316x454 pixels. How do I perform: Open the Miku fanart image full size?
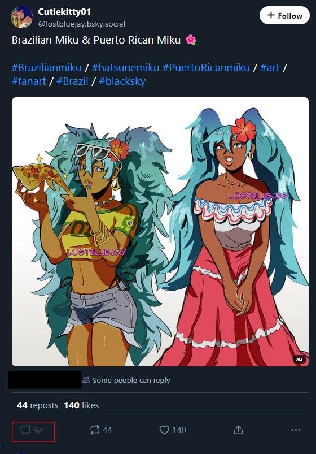[x=160, y=232]
